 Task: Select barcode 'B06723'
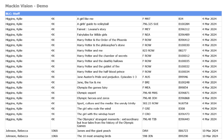click(183, 131)
